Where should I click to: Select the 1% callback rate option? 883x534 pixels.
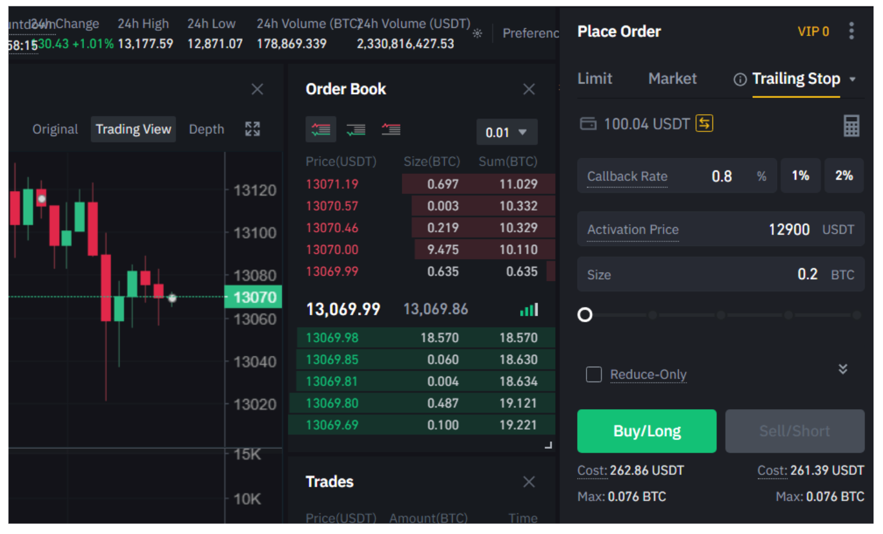[x=801, y=175]
